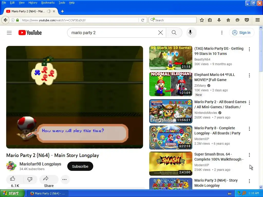Open the Mario Party 3 thumbnail
Screen dimensions: 263x197
tap(171, 184)
